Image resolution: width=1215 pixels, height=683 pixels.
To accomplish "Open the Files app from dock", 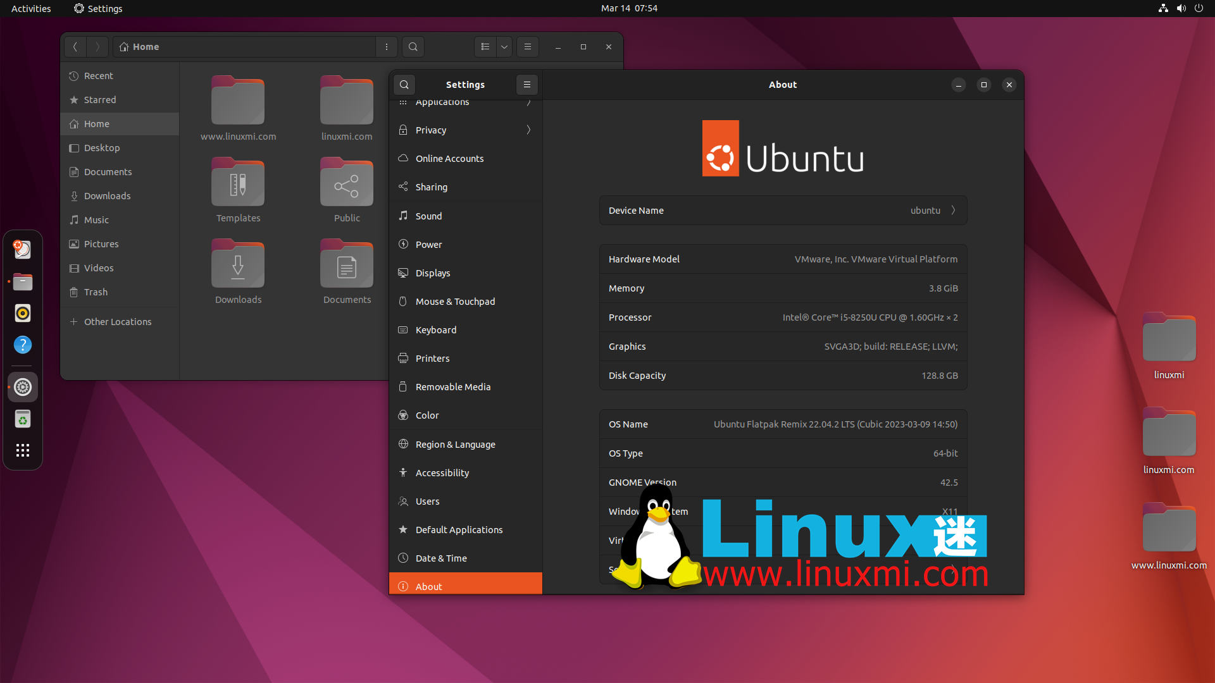I will [x=23, y=282].
